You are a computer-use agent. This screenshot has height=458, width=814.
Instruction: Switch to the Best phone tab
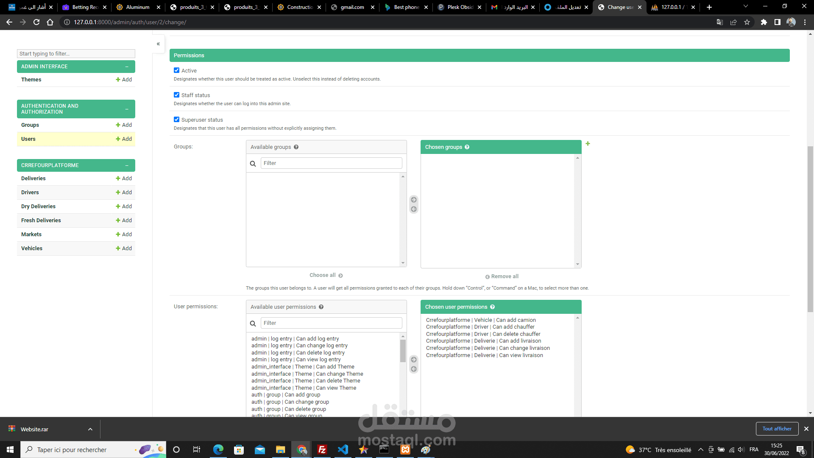pyautogui.click(x=407, y=7)
